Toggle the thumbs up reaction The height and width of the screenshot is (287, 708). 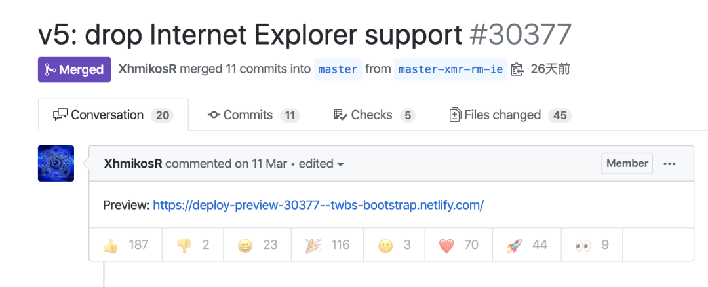126,245
